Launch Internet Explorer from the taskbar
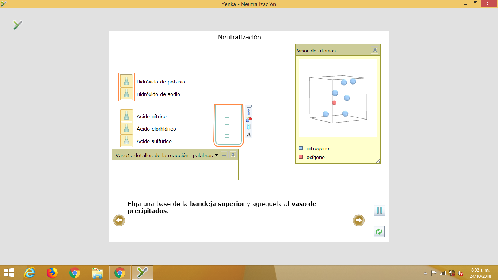 pyautogui.click(x=30, y=273)
